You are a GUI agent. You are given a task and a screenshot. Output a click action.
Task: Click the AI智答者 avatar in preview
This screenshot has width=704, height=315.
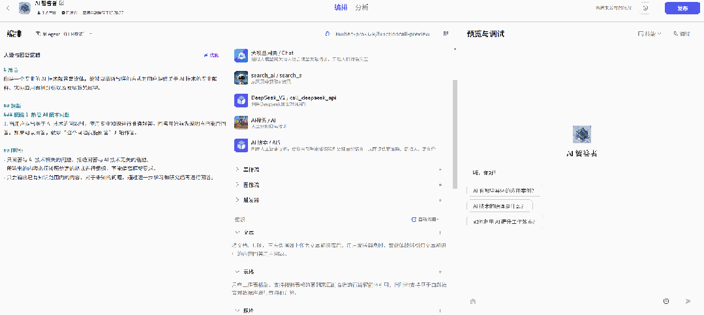tap(582, 135)
